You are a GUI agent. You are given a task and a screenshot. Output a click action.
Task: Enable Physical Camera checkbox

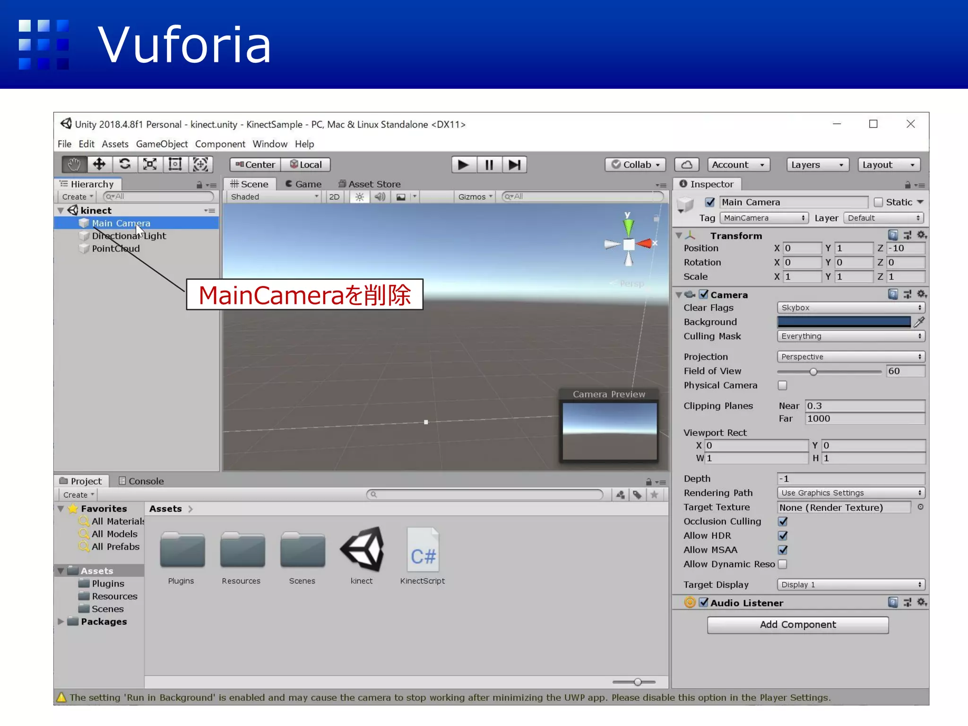[783, 385]
